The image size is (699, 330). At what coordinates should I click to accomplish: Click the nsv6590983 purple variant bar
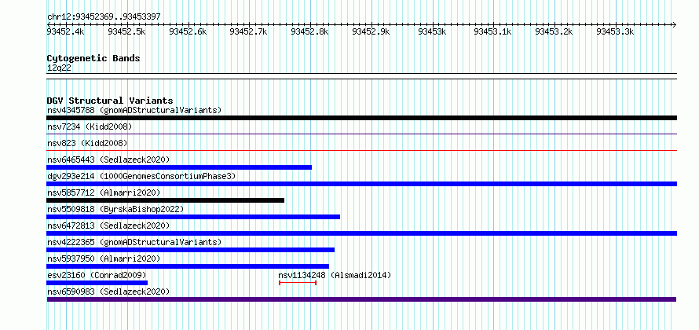click(x=361, y=299)
